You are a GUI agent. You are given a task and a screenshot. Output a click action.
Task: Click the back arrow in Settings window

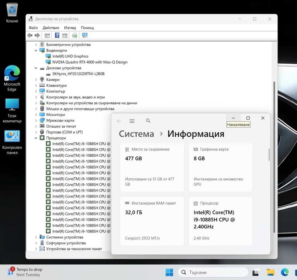click(119, 121)
